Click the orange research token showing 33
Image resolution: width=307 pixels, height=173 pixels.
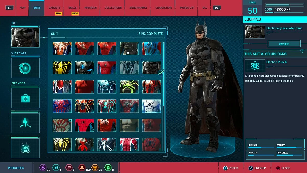[95, 168]
